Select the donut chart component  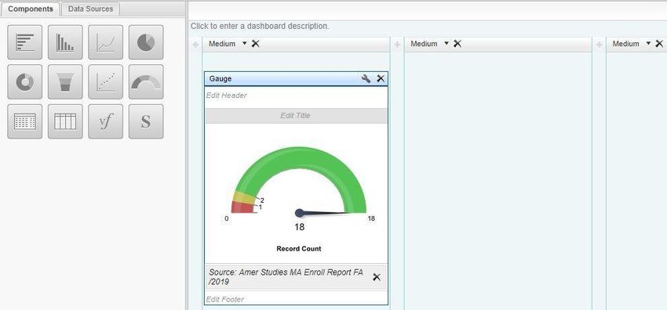click(x=24, y=82)
